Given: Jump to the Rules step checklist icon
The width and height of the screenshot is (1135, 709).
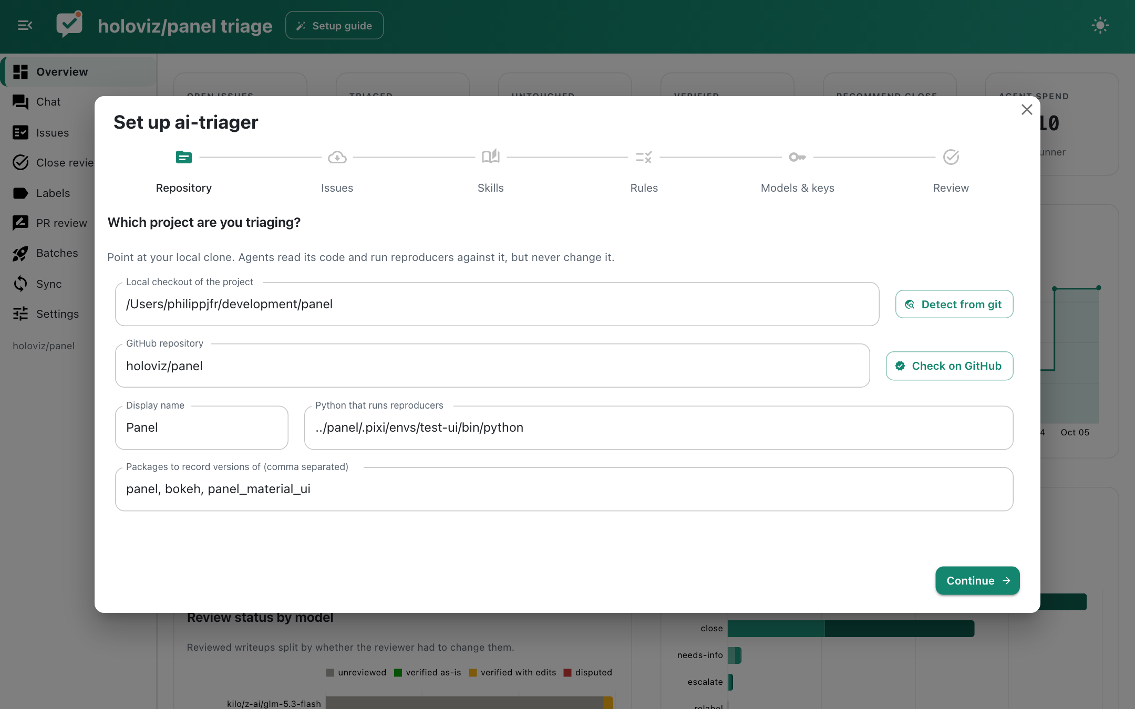Looking at the screenshot, I should pyautogui.click(x=644, y=157).
